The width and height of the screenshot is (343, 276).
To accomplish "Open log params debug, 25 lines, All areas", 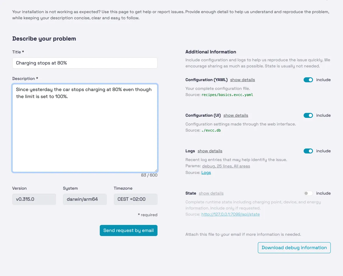I will (x=226, y=166).
